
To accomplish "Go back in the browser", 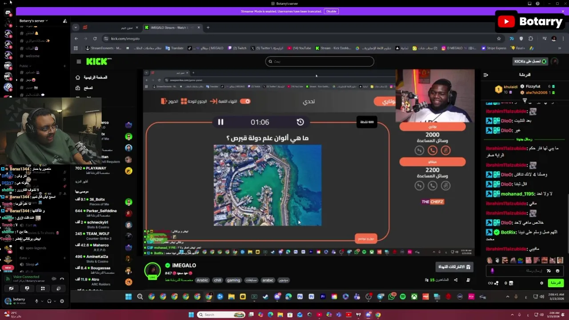I will pos(76,39).
